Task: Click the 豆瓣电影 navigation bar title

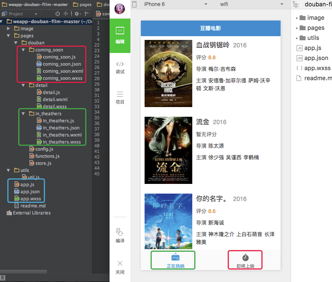Action: tap(211, 28)
